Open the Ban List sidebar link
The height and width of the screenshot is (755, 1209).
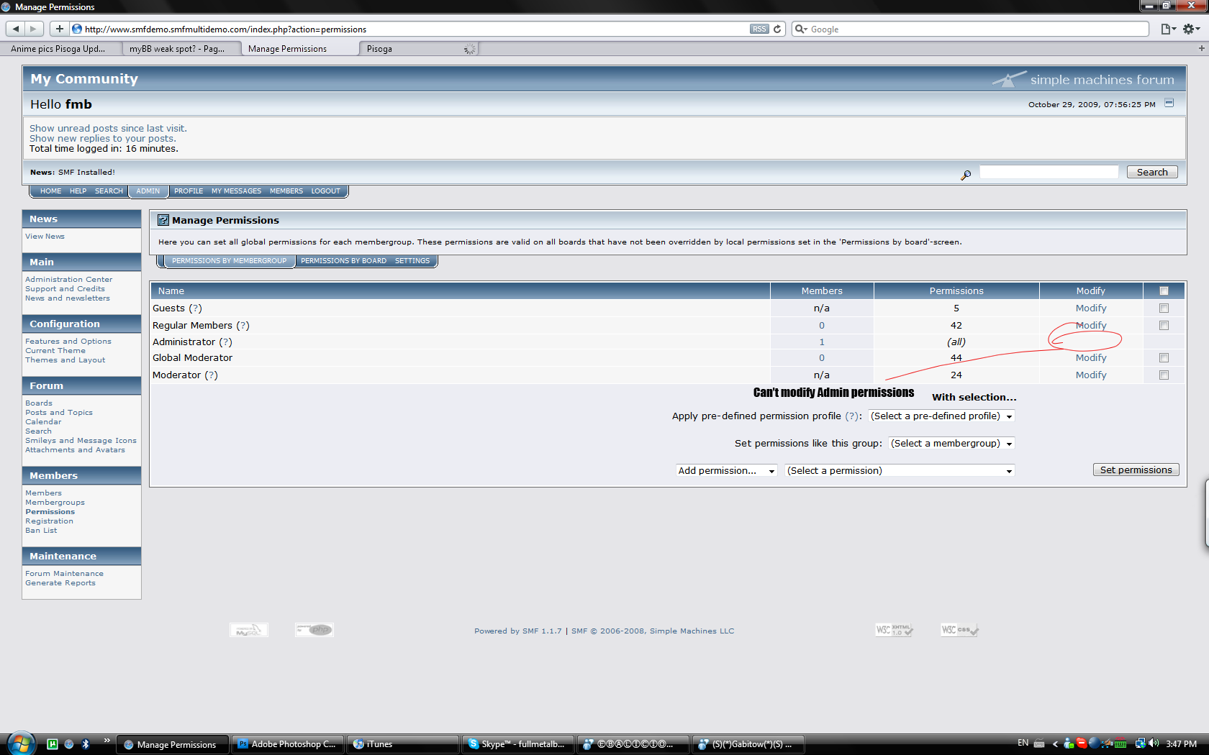[x=41, y=531]
